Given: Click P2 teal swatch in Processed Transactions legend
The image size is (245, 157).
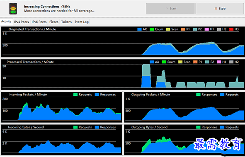Looking at the screenshot, I should click(207, 62).
